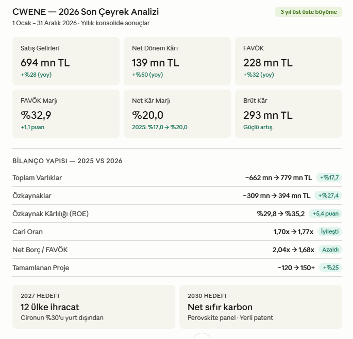This screenshot has width=353, height=339.
Task: Click '~662 mn → 779 mn TL' value
Action: click(278, 178)
